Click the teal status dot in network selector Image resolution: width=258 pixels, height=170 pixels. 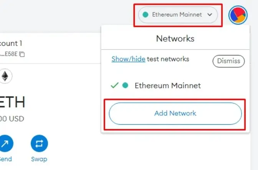[146, 15]
